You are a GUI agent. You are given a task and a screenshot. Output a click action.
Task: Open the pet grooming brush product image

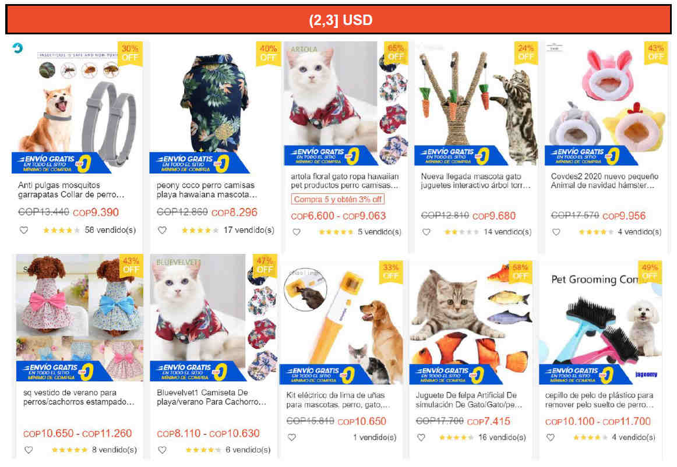click(601, 323)
